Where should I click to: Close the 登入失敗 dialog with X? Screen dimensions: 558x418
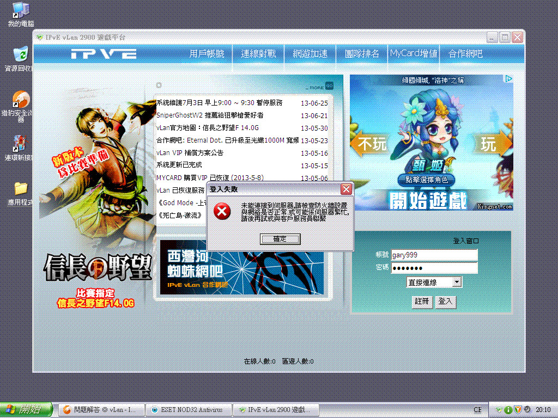click(346, 189)
